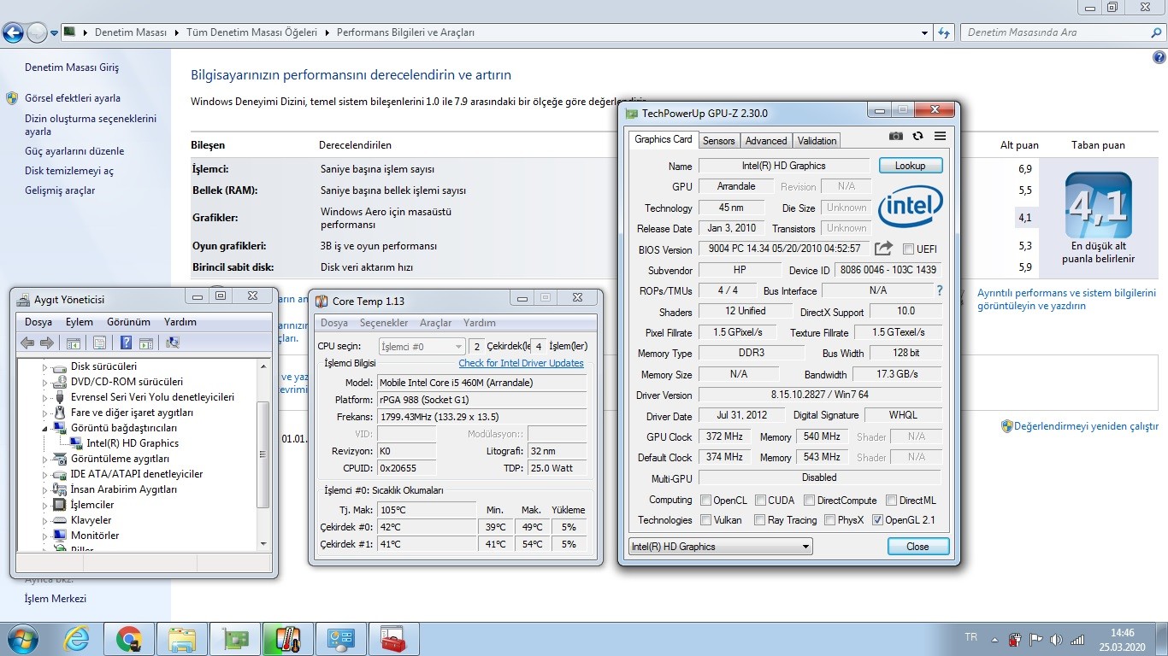Switch to Core Temp taskbar icon

287,639
